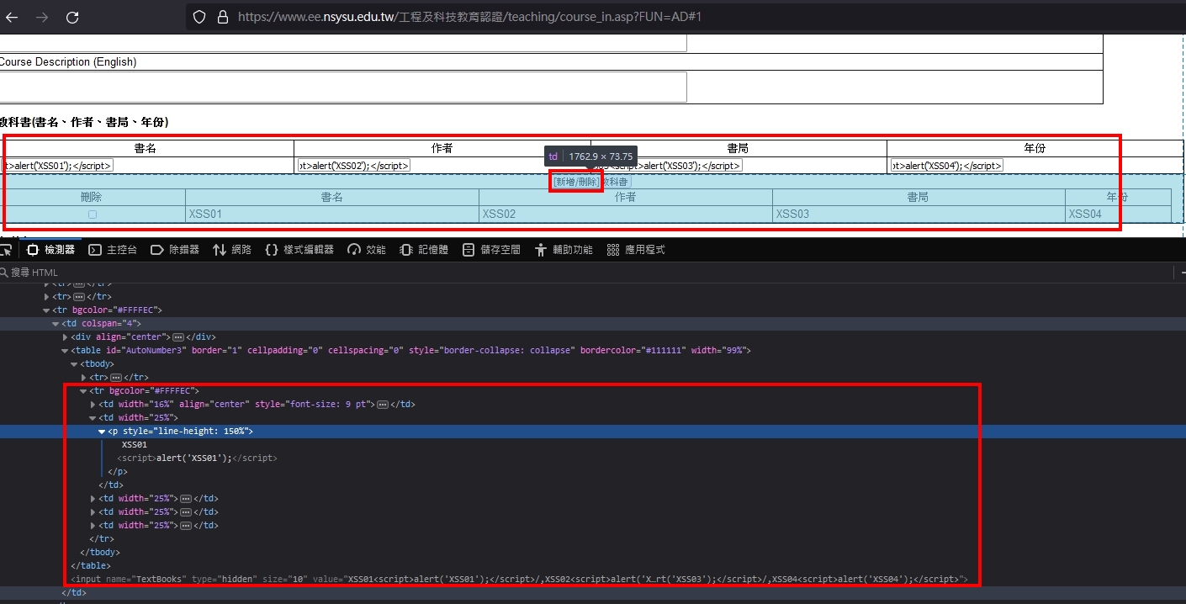1186x604 pixels.
Task: Click the 刪除 column header
Action: coord(91,197)
